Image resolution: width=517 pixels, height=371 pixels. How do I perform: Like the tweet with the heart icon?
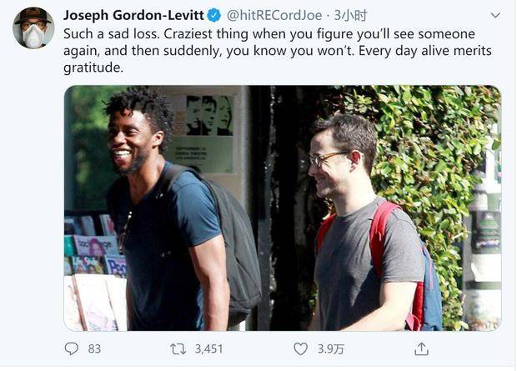pos(300,348)
